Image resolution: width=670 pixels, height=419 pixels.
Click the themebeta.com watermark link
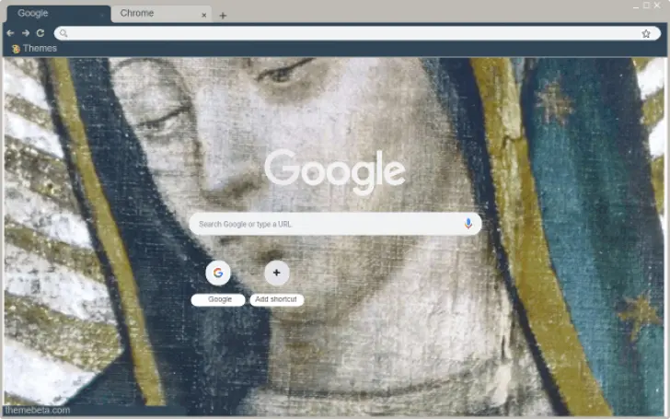pyautogui.click(x=37, y=410)
